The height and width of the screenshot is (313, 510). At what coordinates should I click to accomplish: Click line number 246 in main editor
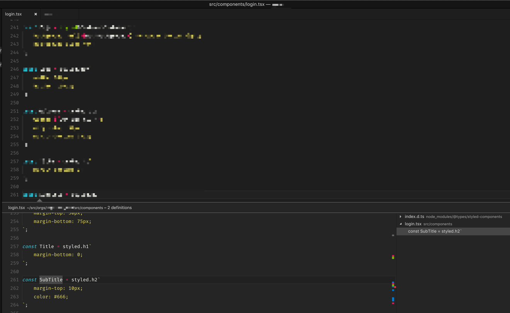[x=14, y=69]
